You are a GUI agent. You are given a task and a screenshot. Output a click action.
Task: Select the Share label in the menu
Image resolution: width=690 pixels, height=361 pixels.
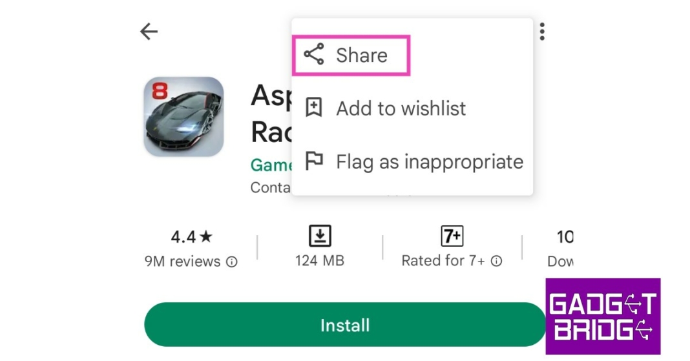[x=362, y=56]
